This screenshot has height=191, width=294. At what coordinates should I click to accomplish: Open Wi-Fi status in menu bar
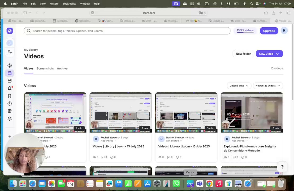click(x=244, y=3)
